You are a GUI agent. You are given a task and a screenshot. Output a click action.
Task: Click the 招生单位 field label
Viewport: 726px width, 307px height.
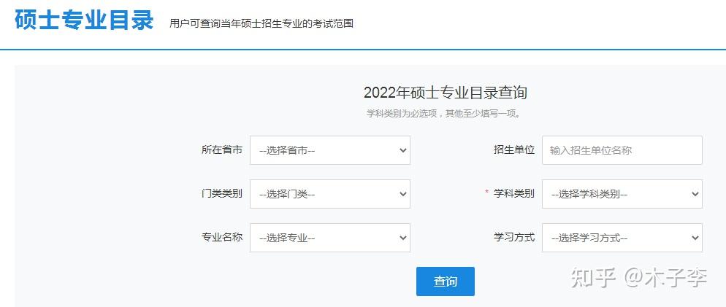tap(514, 150)
